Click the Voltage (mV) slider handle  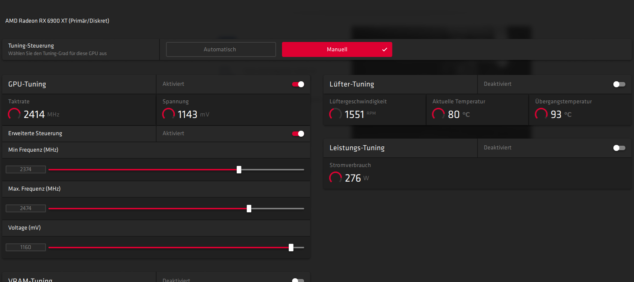pos(291,248)
